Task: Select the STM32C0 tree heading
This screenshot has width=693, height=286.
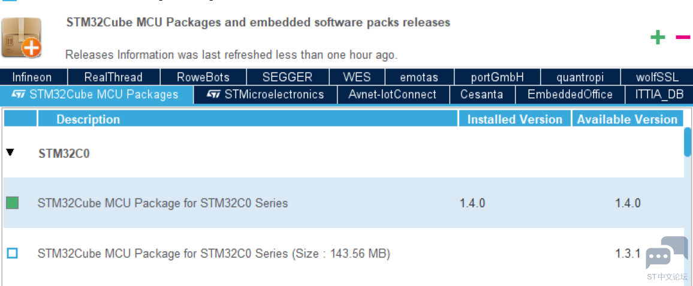Action: (x=64, y=154)
